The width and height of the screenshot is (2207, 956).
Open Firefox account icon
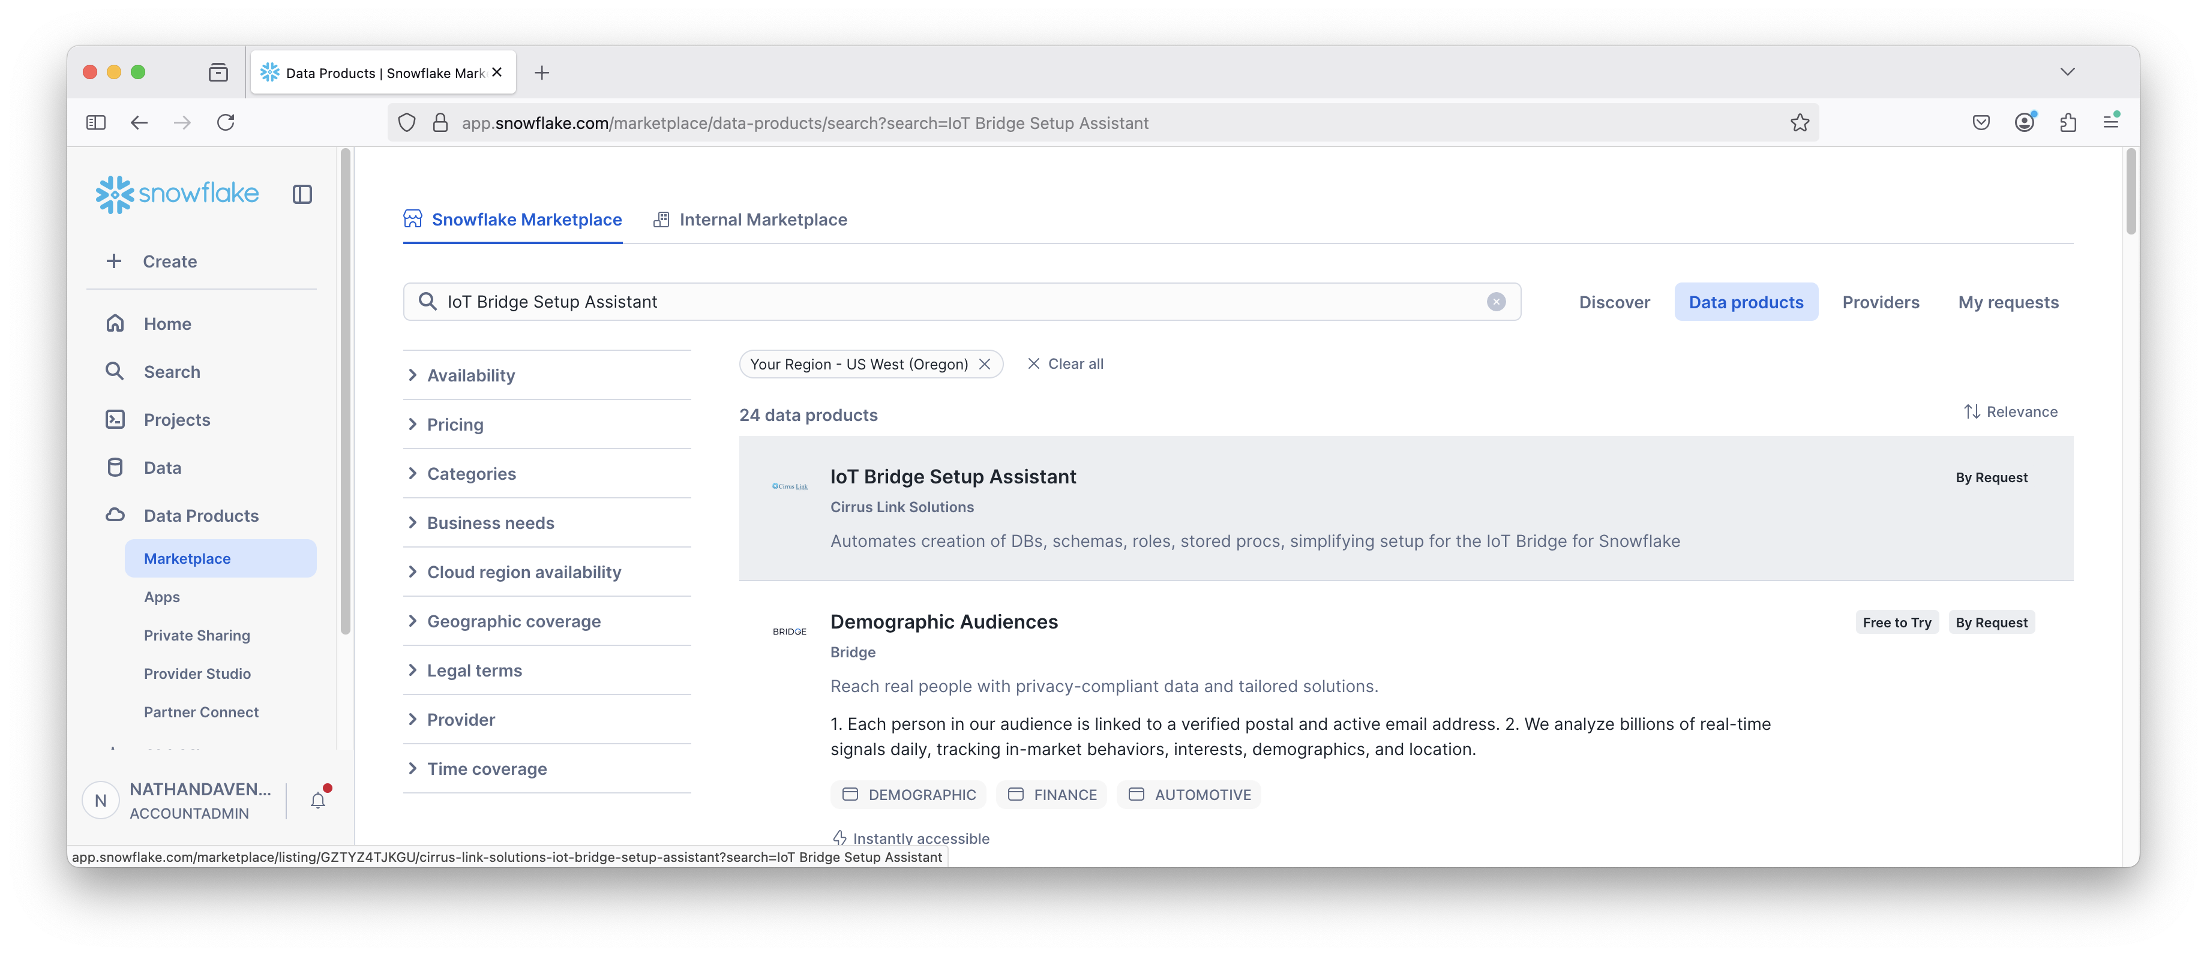point(2025,122)
